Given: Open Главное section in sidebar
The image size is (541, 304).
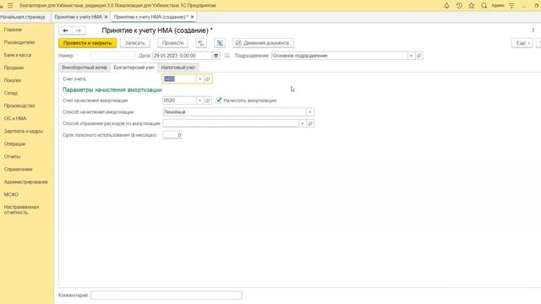Looking at the screenshot, I should pyautogui.click(x=14, y=30).
